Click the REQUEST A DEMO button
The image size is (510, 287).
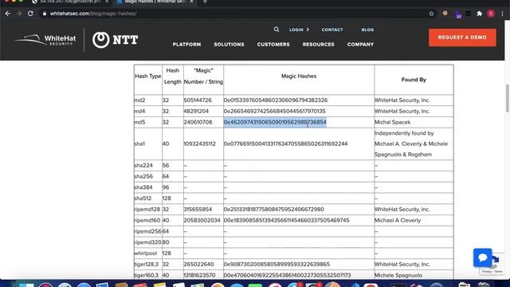click(462, 37)
